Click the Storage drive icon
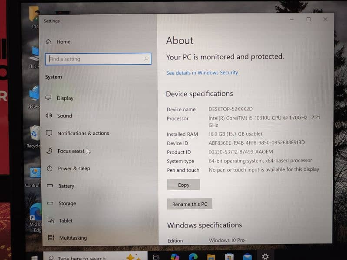Screen dimensions: 347x260 click(50, 203)
